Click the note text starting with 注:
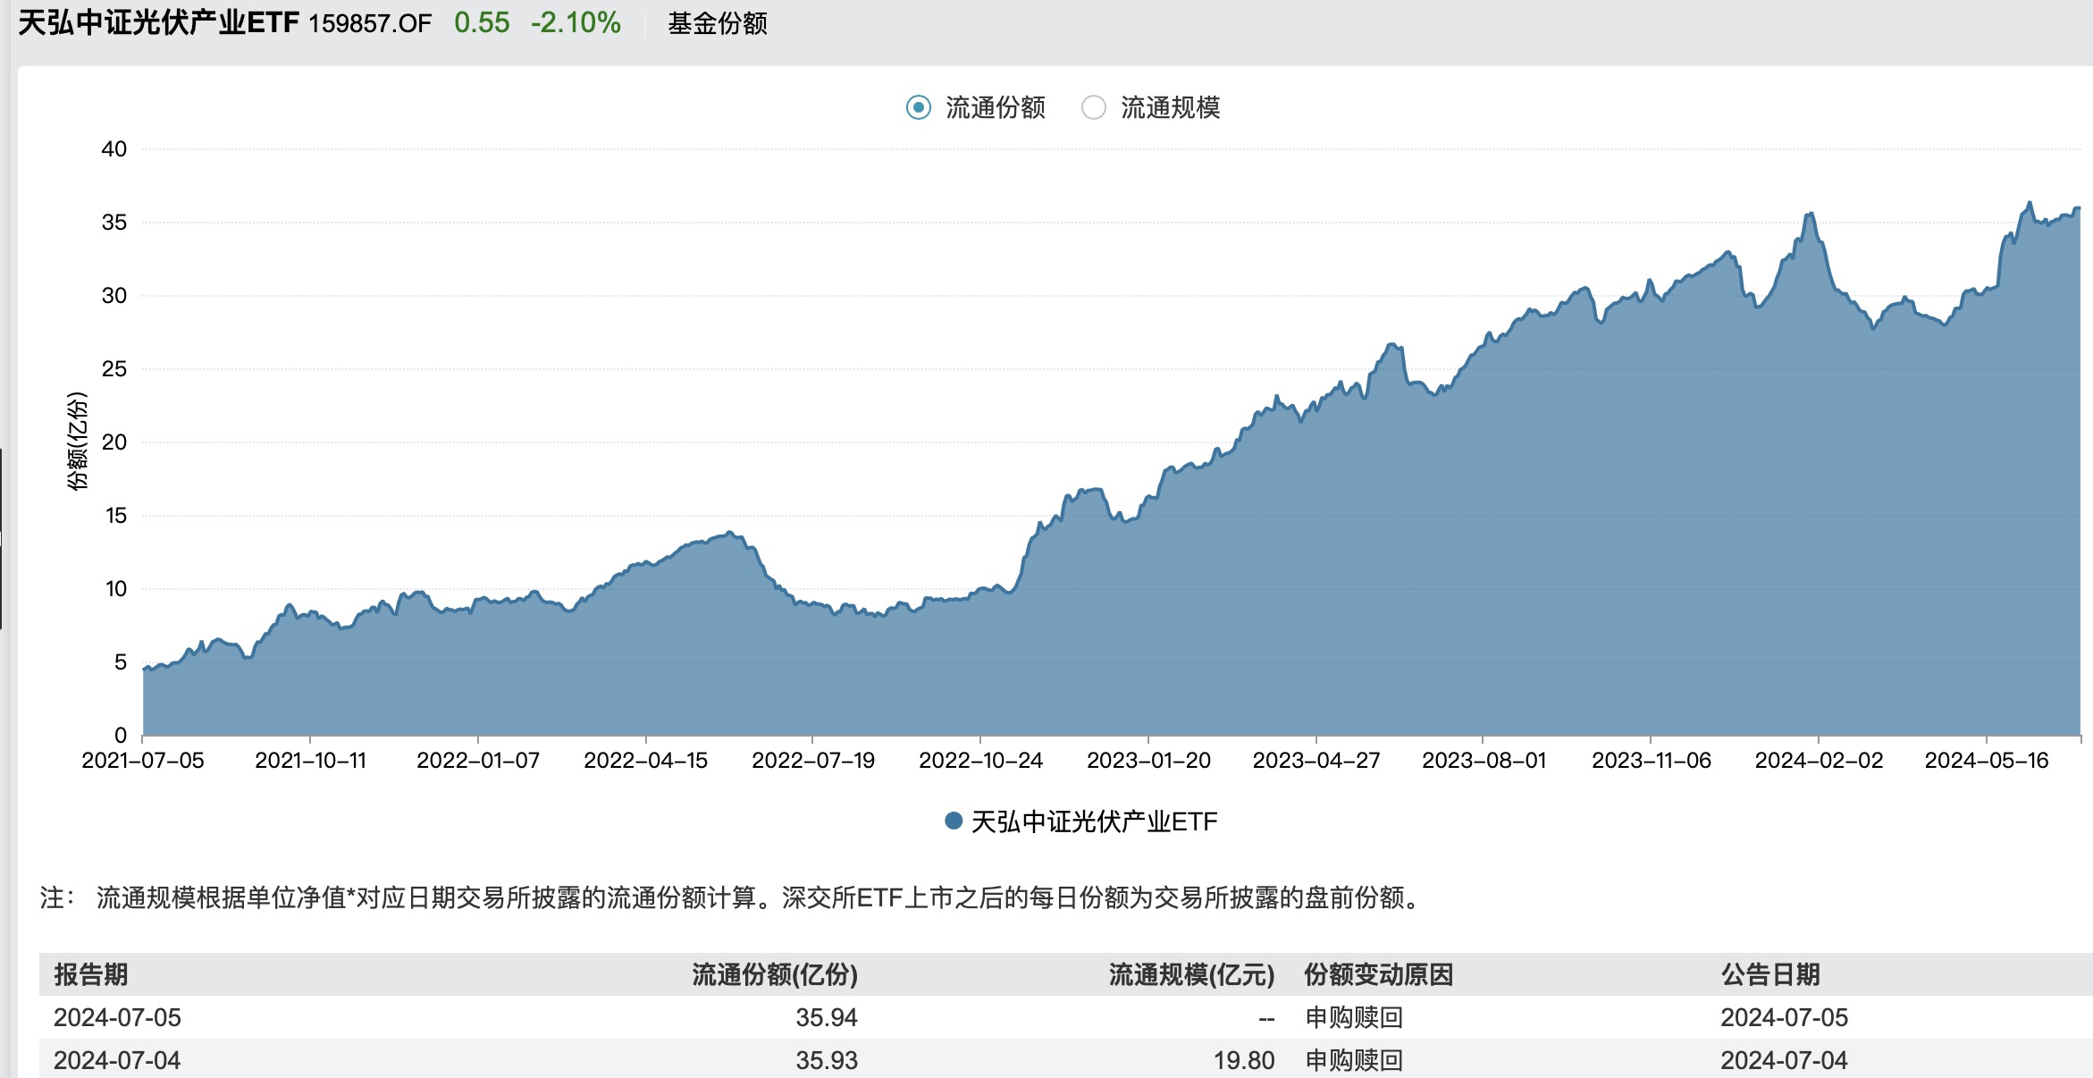2093x1078 pixels. pyautogui.click(x=731, y=897)
